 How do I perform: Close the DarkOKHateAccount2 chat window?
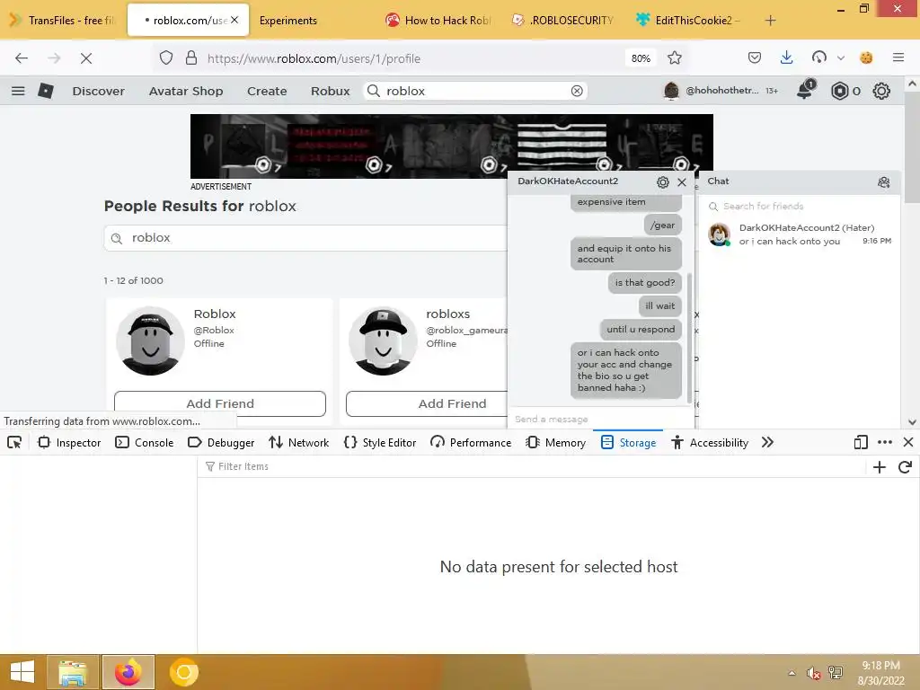(x=682, y=181)
